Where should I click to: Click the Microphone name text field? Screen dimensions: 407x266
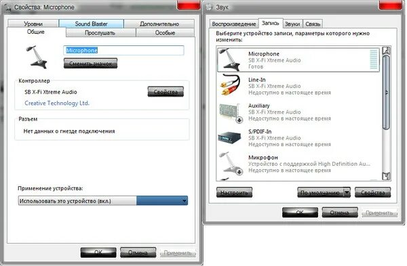[123, 51]
